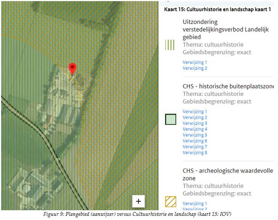The image size is (278, 220).
Task: Open Verwijzing 5 under historische buitenplaatszone
Action: tap(195, 135)
